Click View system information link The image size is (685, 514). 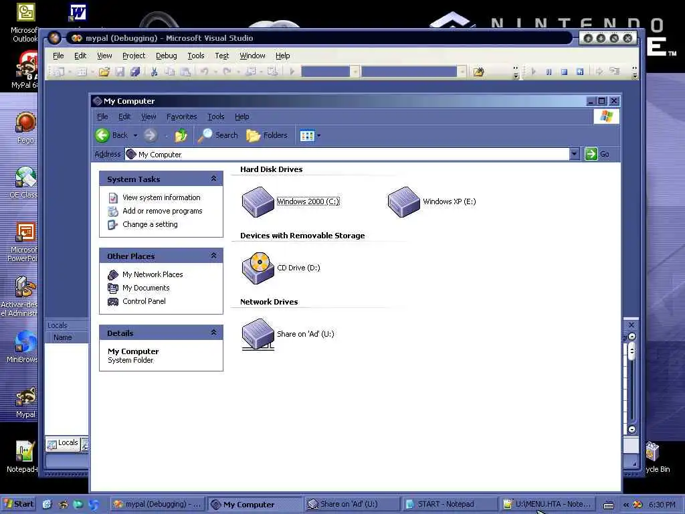pyautogui.click(x=161, y=197)
